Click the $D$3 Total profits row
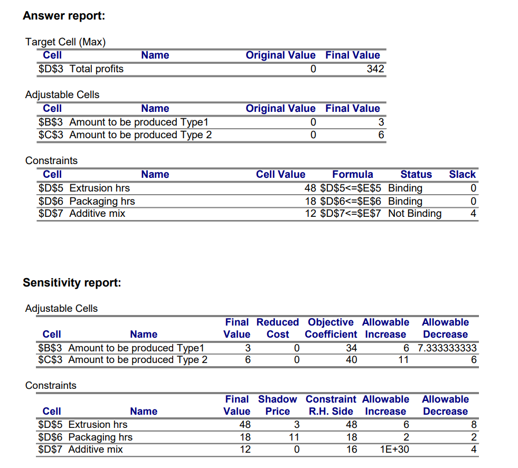 [x=211, y=69]
